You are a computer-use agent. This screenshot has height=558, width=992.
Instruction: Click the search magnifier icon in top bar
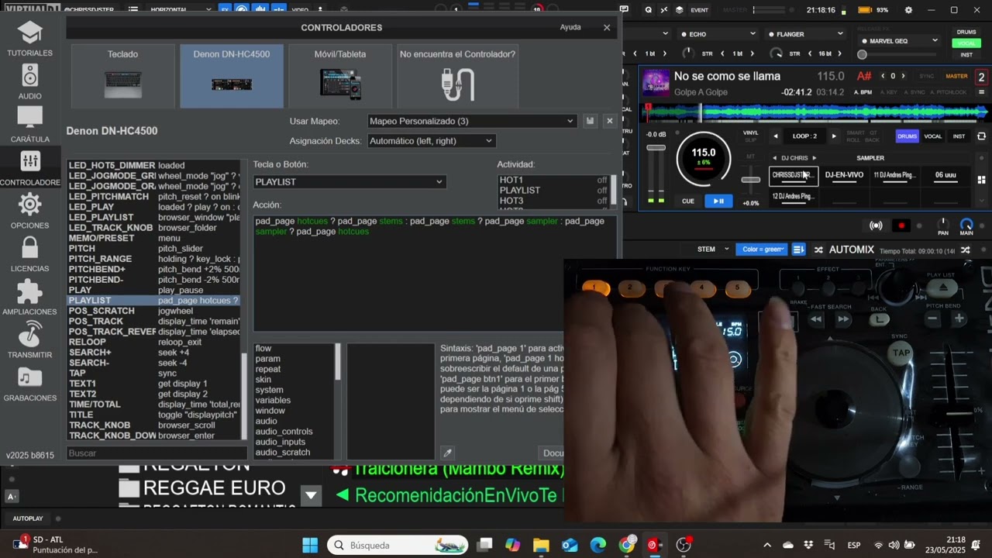click(649, 10)
